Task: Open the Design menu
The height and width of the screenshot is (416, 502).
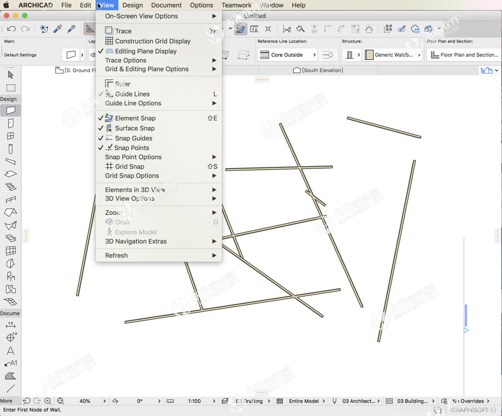Action: (x=132, y=5)
